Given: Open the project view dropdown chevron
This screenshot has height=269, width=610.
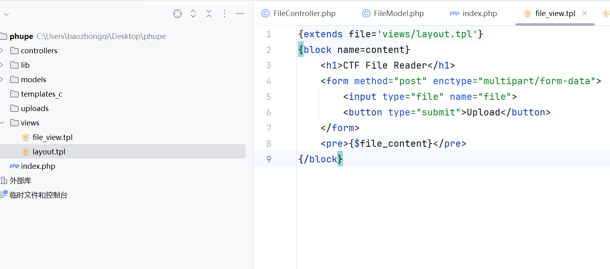Looking at the screenshot, I should 6,14.
